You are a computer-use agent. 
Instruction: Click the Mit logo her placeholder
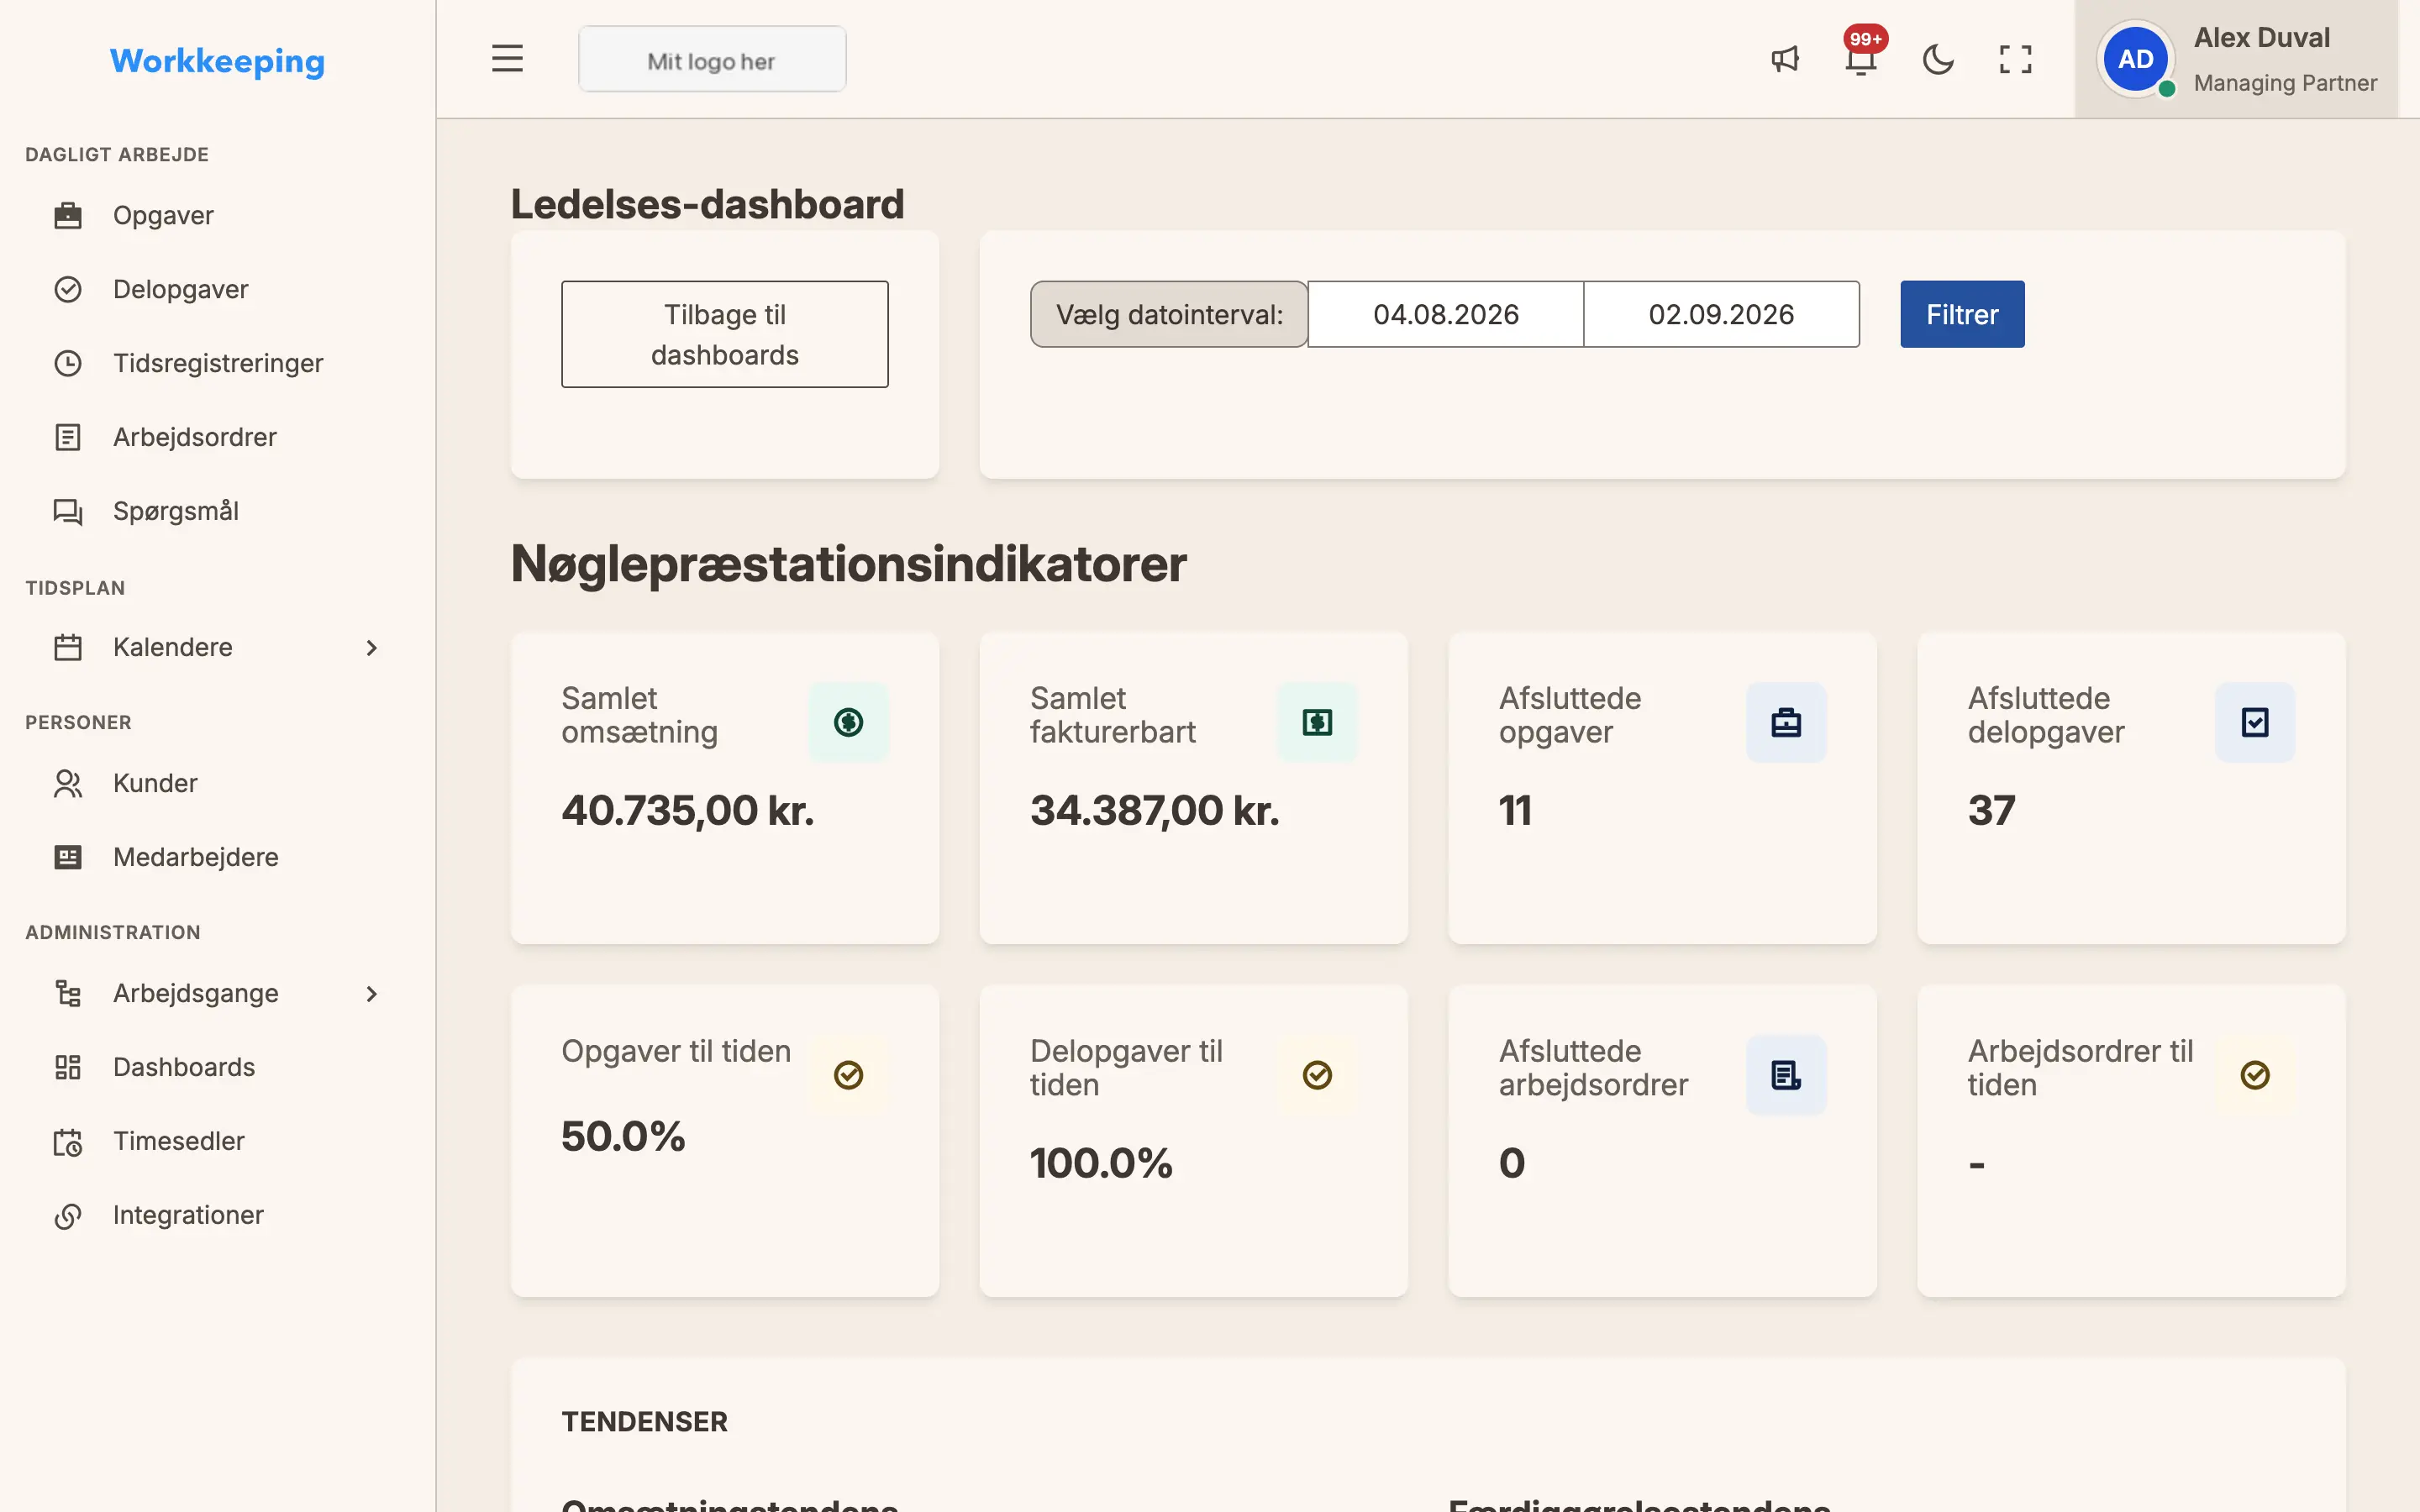[x=712, y=59]
